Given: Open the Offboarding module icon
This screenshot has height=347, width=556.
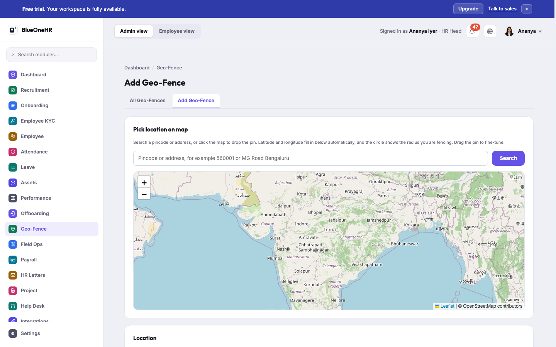Looking at the screenshot, I should tap(13, 214).
